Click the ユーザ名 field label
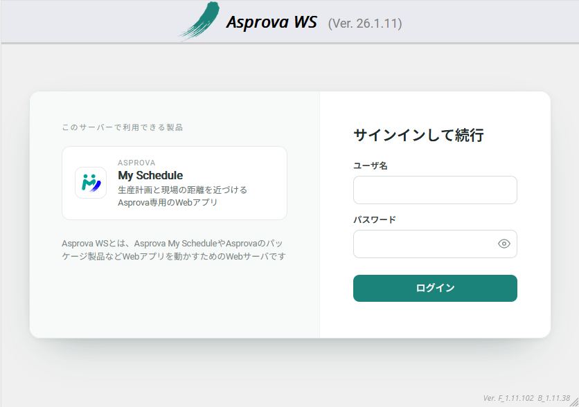Image resolution: width=579 pixels, height=407 pixels. pos(371,165)
